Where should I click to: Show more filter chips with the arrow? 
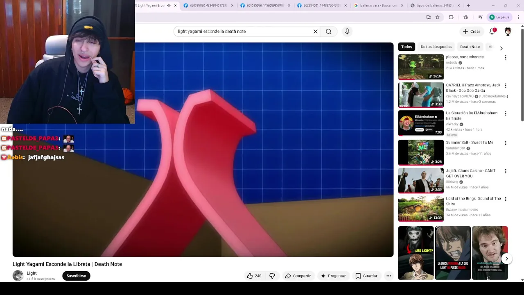coord(501,48)
